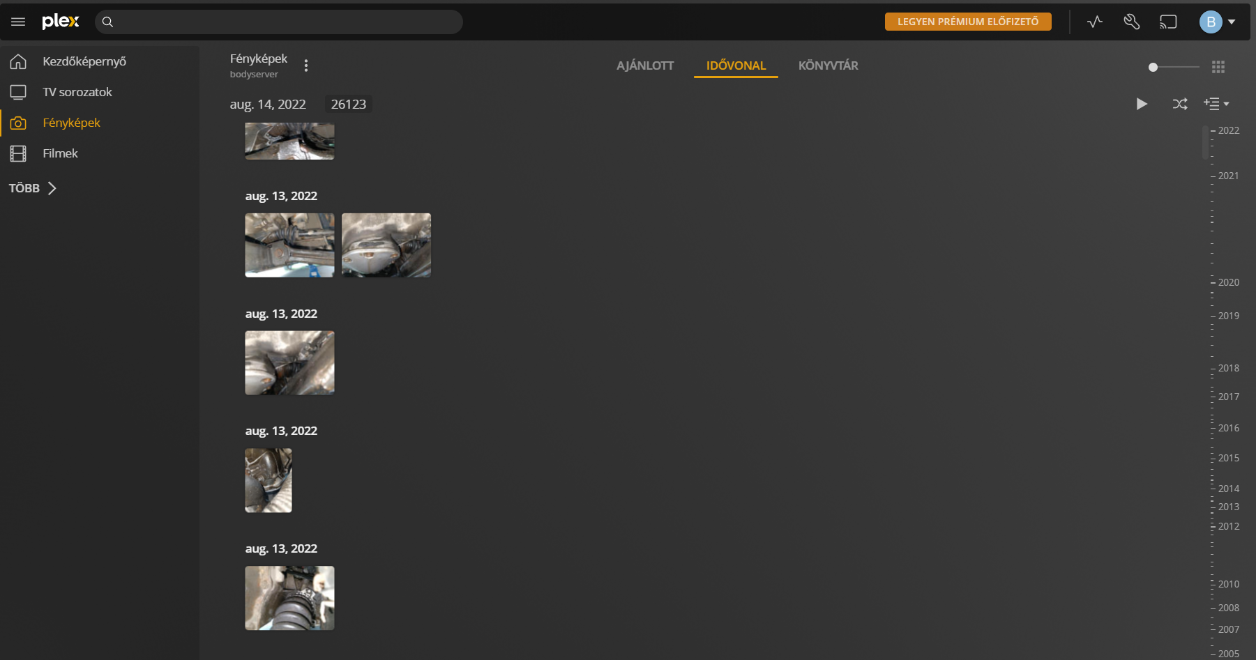1256x660 pixels.
Task: Switch to the KÖNYVTÁR tab
Action: click(x=828, y=66)
